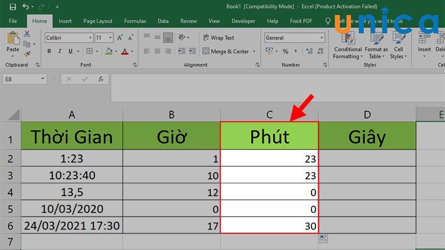
Task: Click the Align Left icon
Action: pos(147,51)
